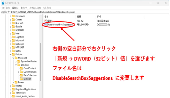Select the Google folder icon
This screenshot has height=98, width=170.
pyautogui.click(x=13, y=27)
